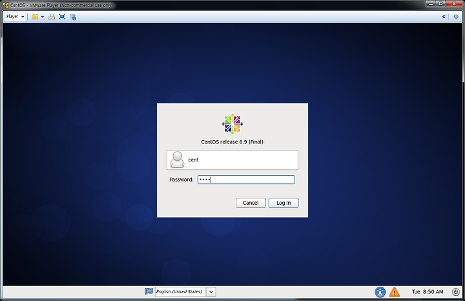Cancel the login
This screenshot has width=465, height=301.
point(251,203)
